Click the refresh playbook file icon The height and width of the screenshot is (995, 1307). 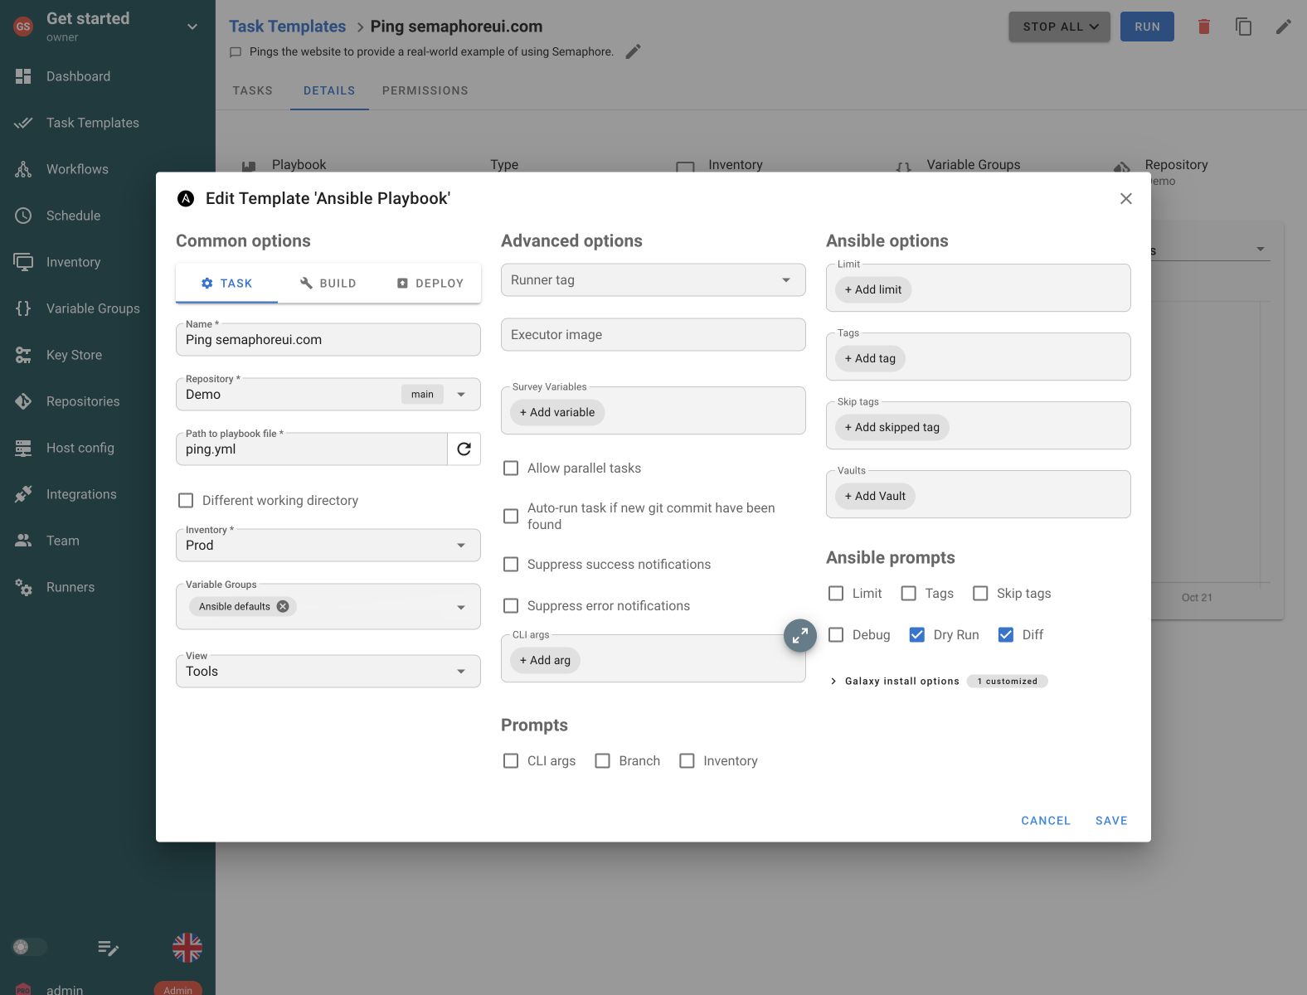(464, 449)
